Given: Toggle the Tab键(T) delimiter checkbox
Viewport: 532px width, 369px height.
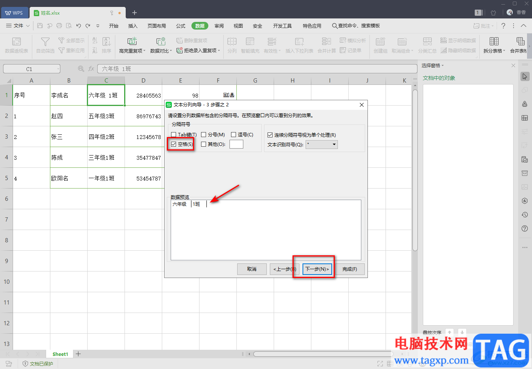Looking at the screenshot, I should click(x=174, y=135).
